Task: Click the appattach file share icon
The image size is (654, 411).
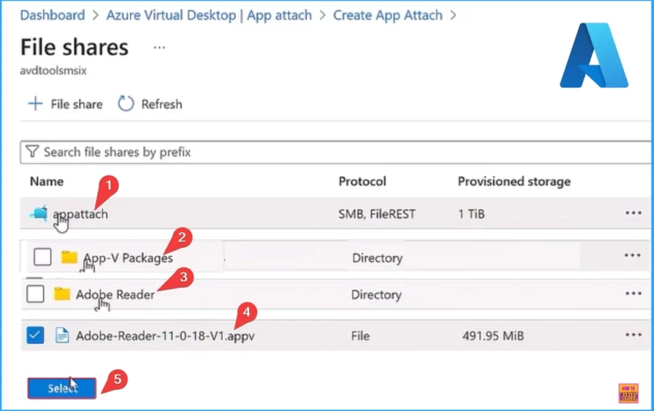Action: (39, 213)
